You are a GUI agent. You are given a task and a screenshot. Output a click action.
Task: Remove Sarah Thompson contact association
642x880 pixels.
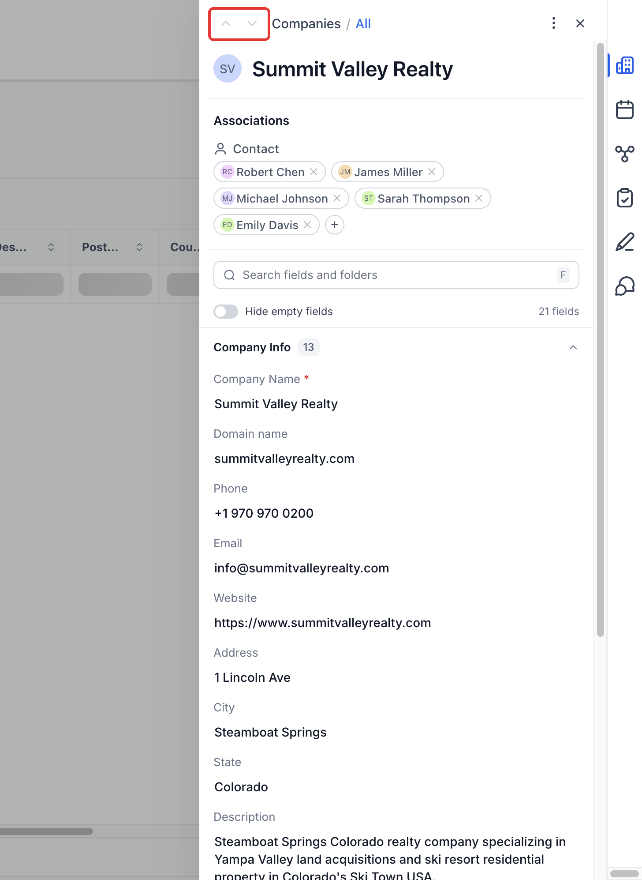(x=479, y=198)
